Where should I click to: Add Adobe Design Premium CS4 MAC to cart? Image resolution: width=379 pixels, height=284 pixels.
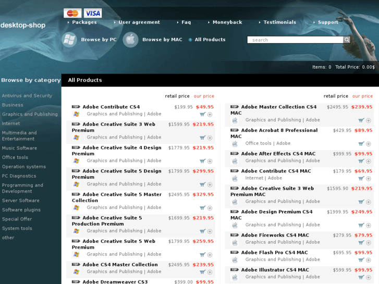(361, 225)
